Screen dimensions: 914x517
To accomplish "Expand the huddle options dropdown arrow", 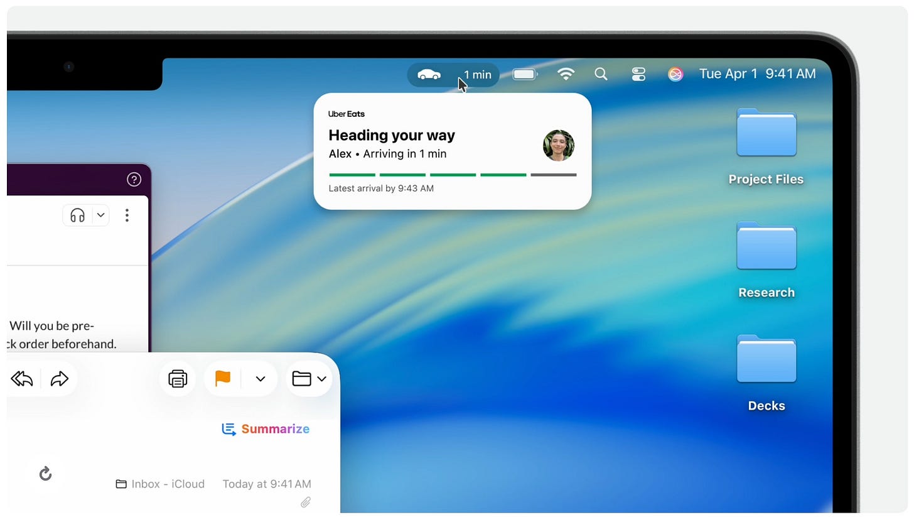I will pos(100,215).
